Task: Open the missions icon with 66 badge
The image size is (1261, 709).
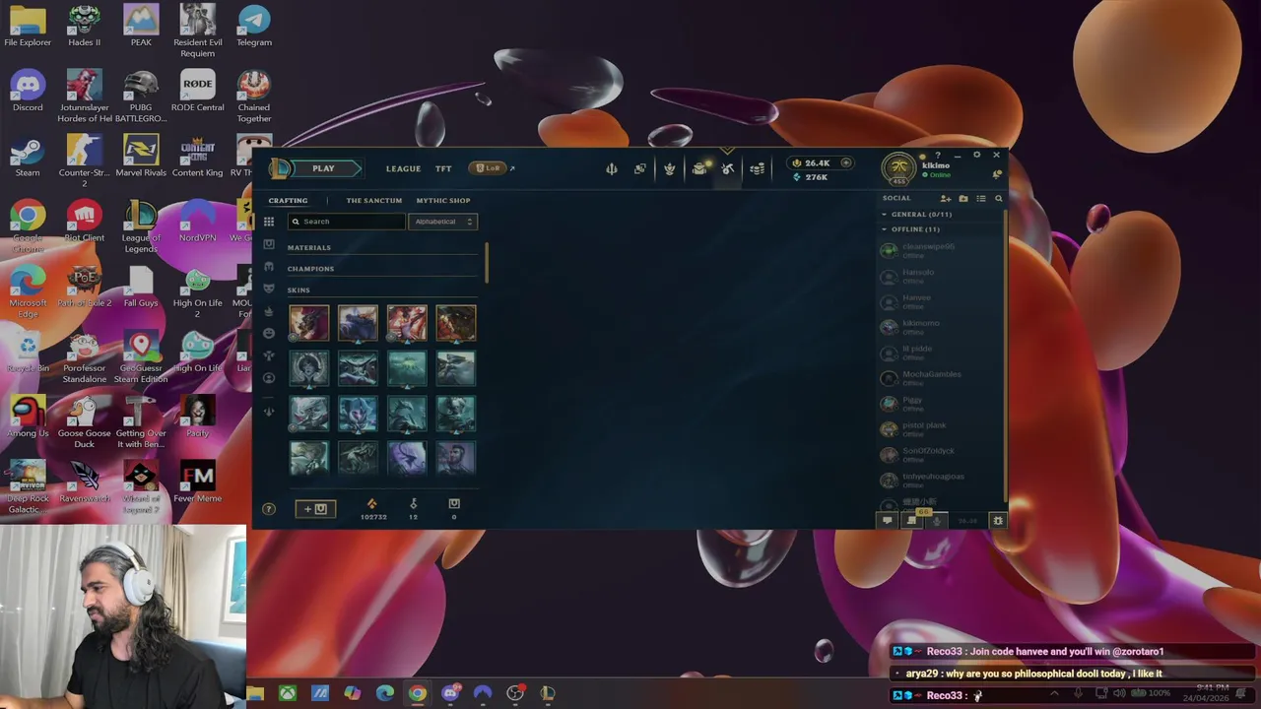Action: (912, 519)
